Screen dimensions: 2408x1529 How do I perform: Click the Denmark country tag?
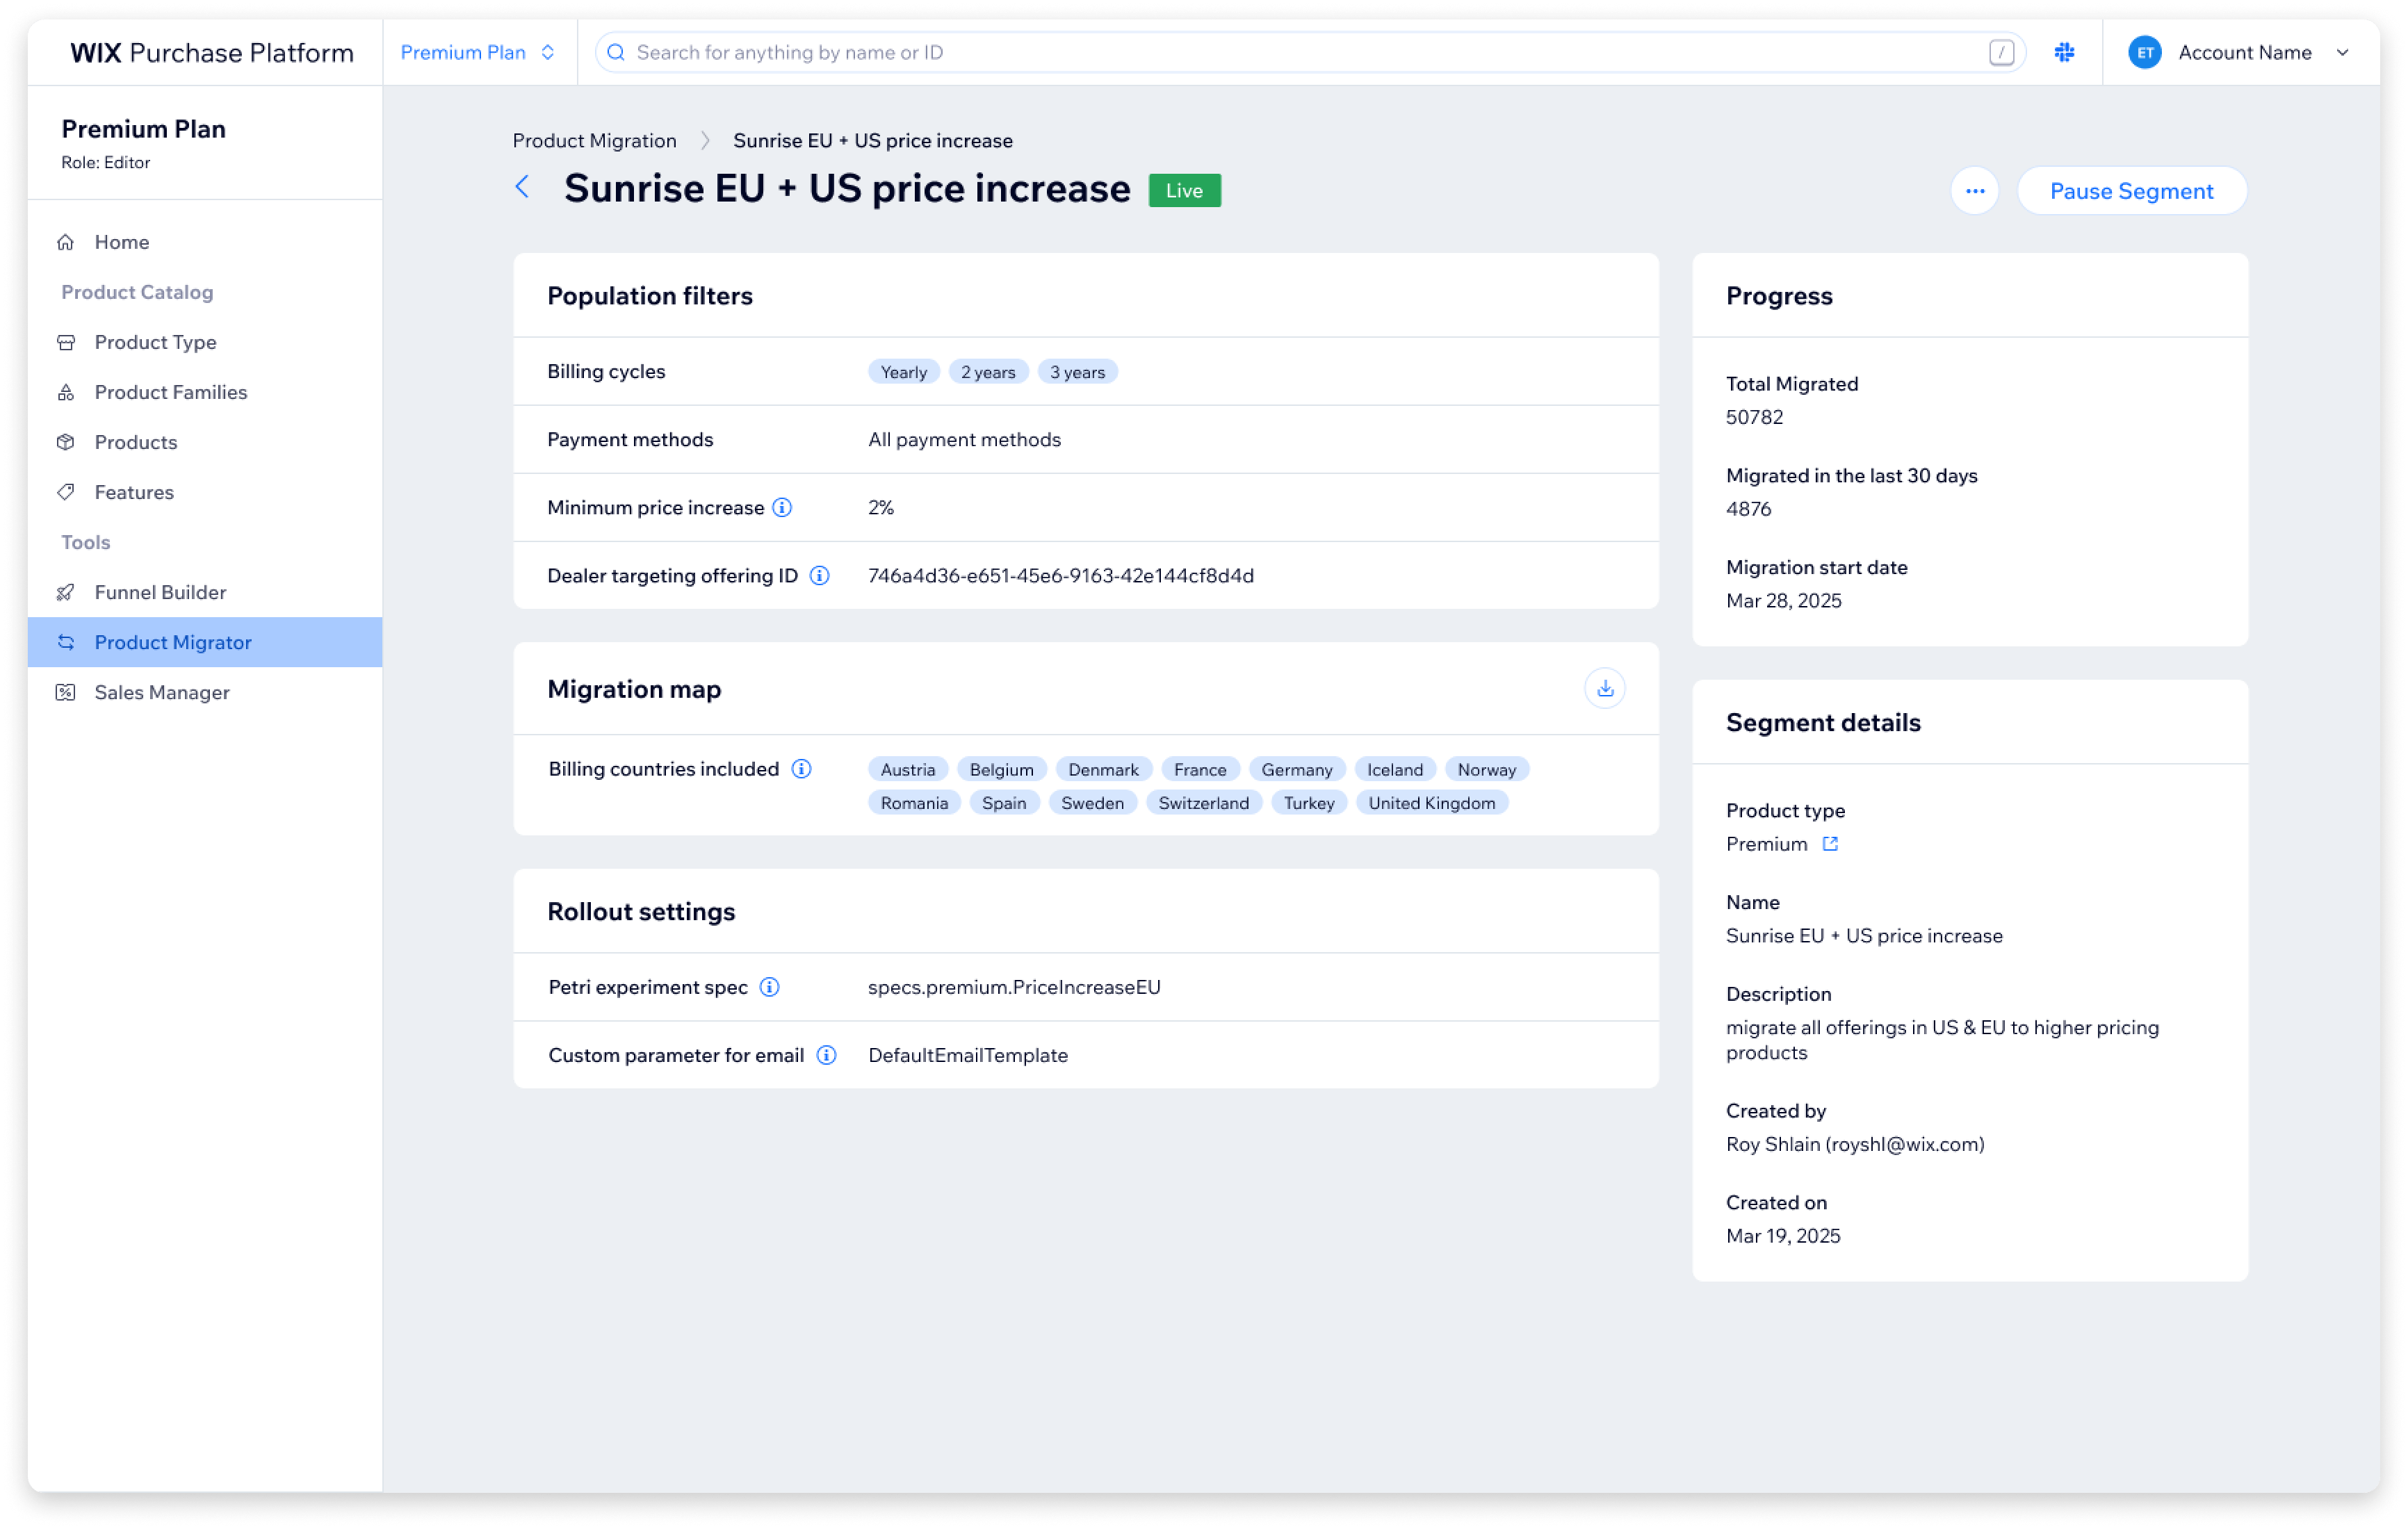1103,769
